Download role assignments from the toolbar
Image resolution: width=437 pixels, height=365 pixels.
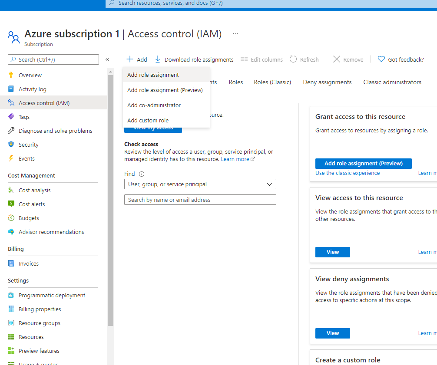(194, 59)
